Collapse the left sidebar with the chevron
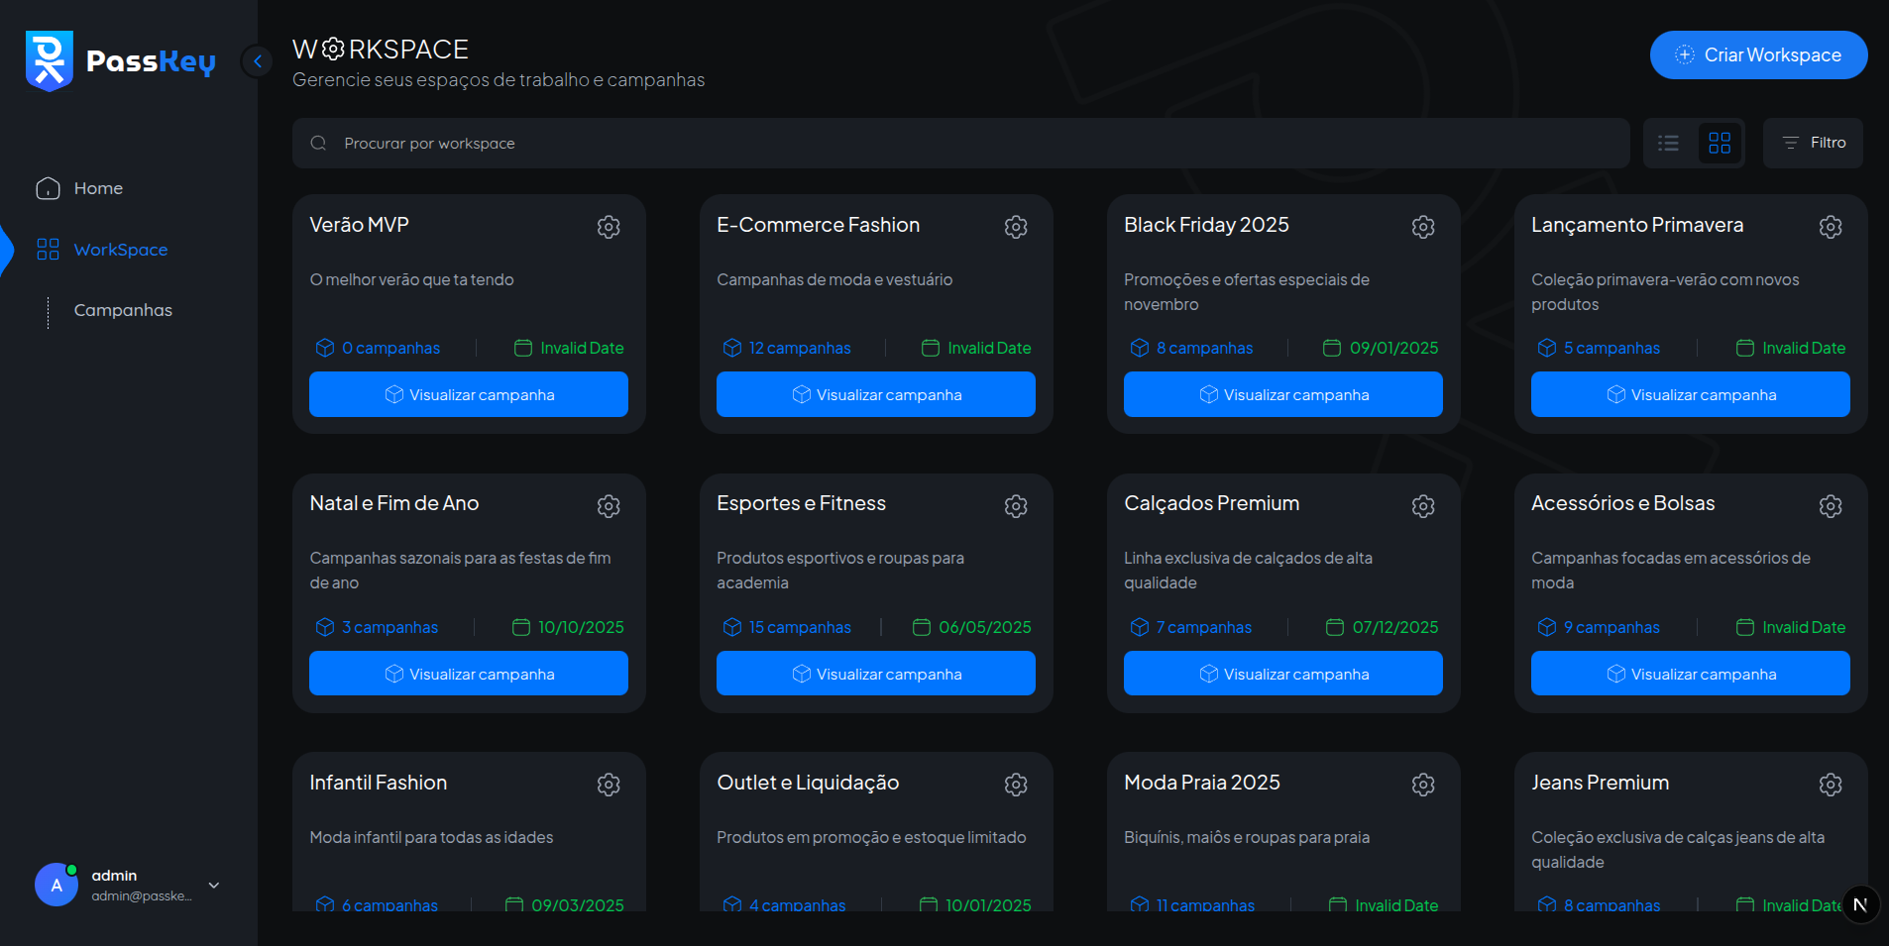 [x=257, y=60]
